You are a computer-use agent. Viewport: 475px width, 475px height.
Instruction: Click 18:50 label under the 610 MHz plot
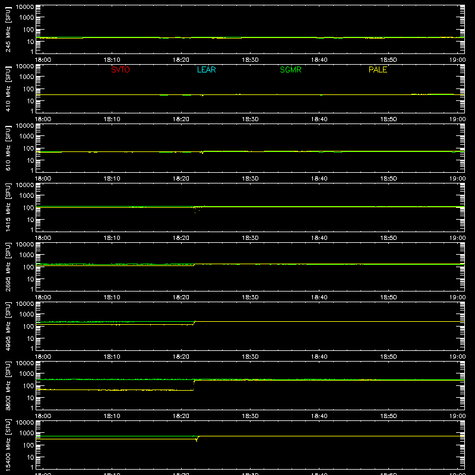point(389,179)
